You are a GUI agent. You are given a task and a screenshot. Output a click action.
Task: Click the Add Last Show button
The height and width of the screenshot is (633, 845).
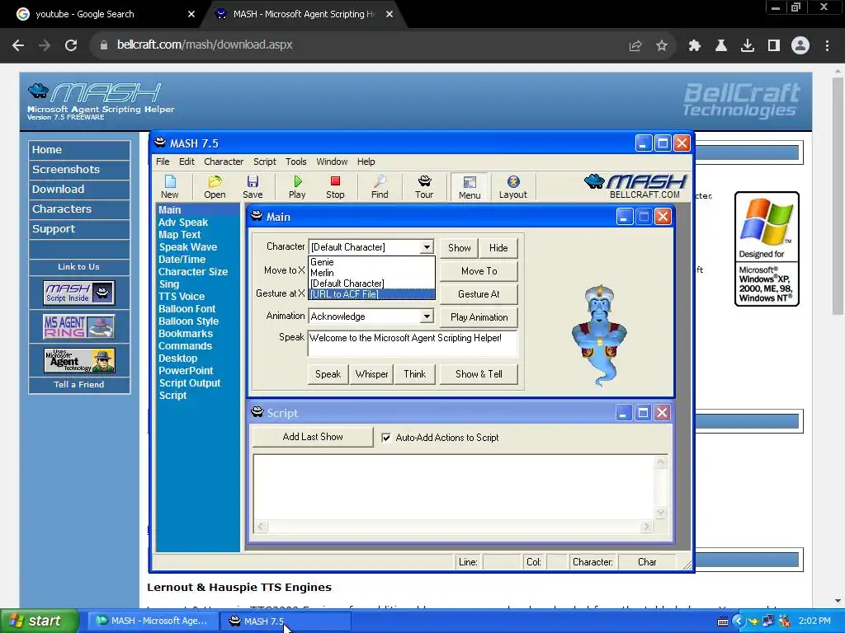[313, 437]
